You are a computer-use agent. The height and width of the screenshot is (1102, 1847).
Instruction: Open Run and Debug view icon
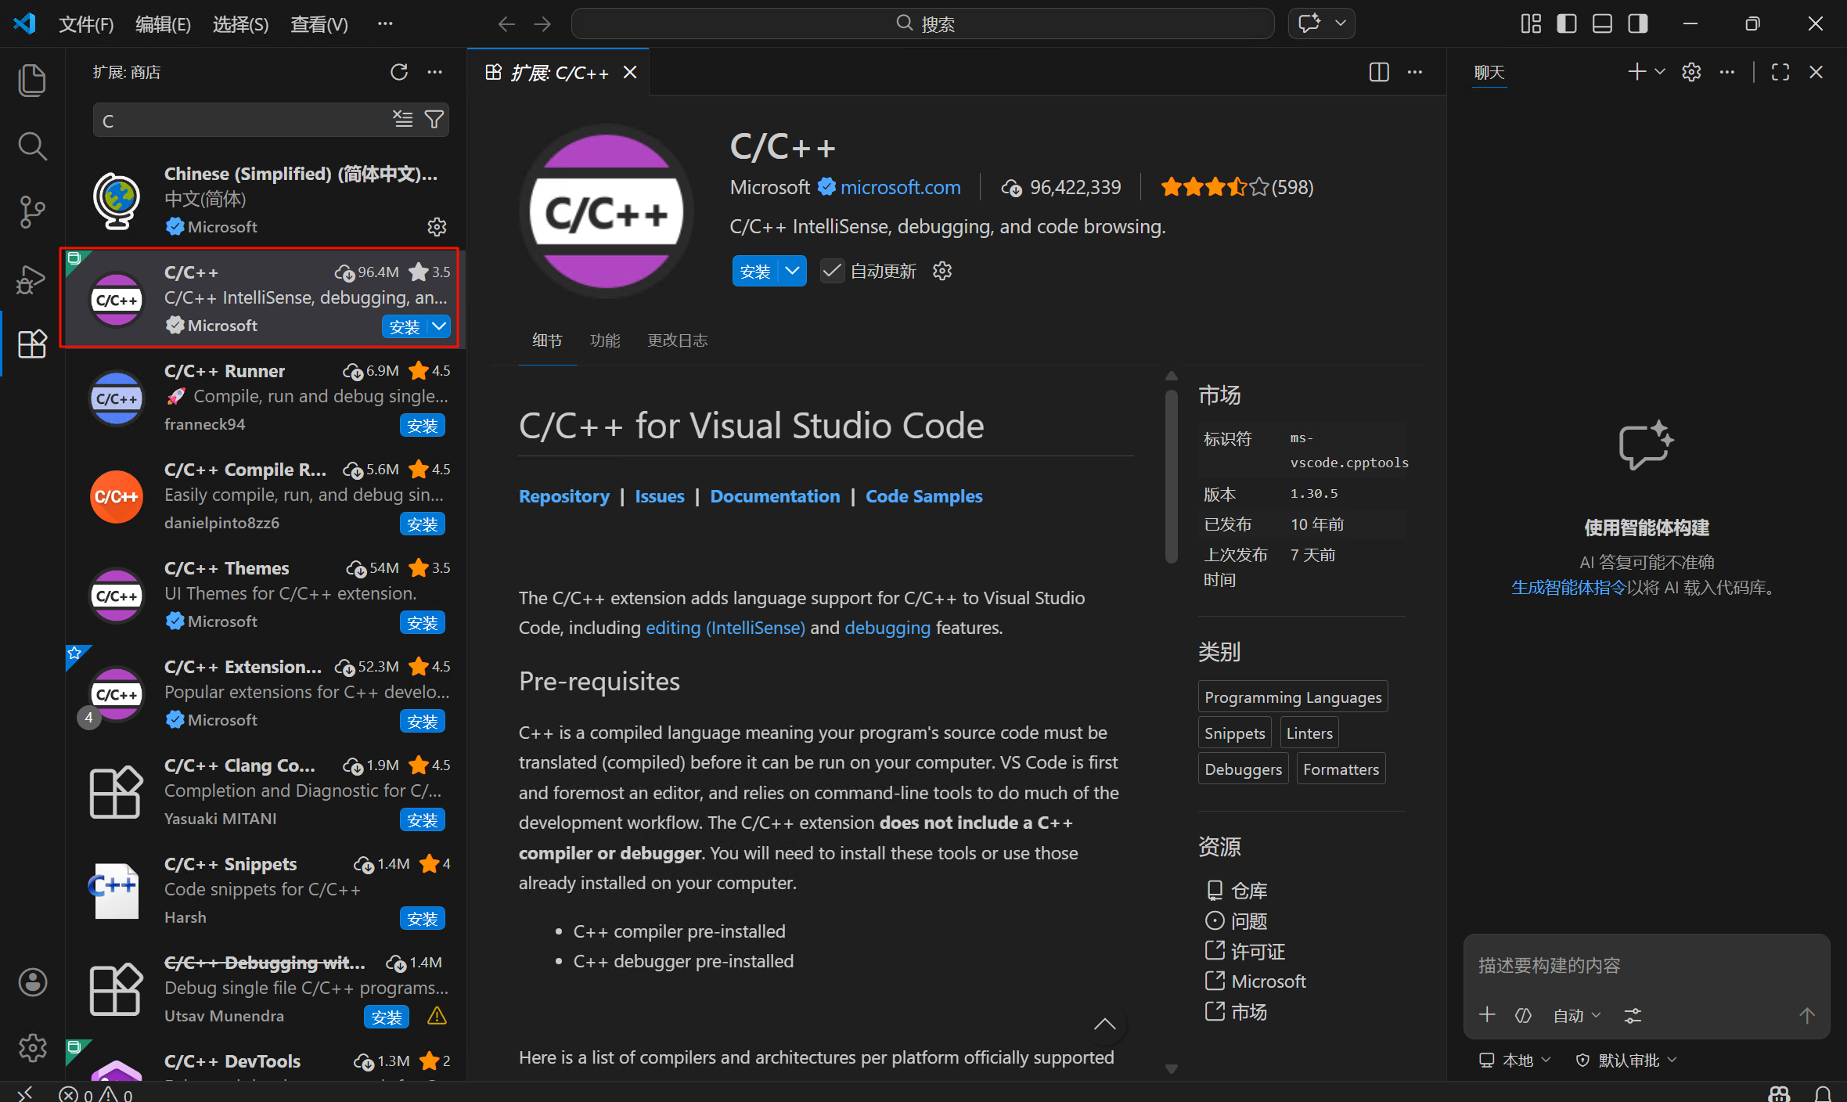click(x=32, y=279)
